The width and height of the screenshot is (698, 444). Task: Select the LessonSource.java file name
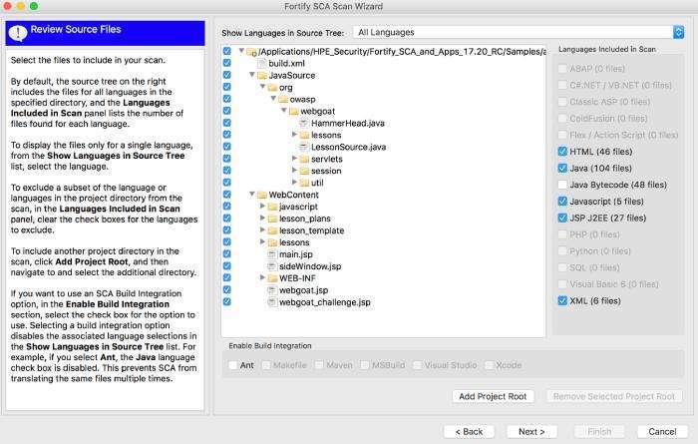(x=348, y=147)
